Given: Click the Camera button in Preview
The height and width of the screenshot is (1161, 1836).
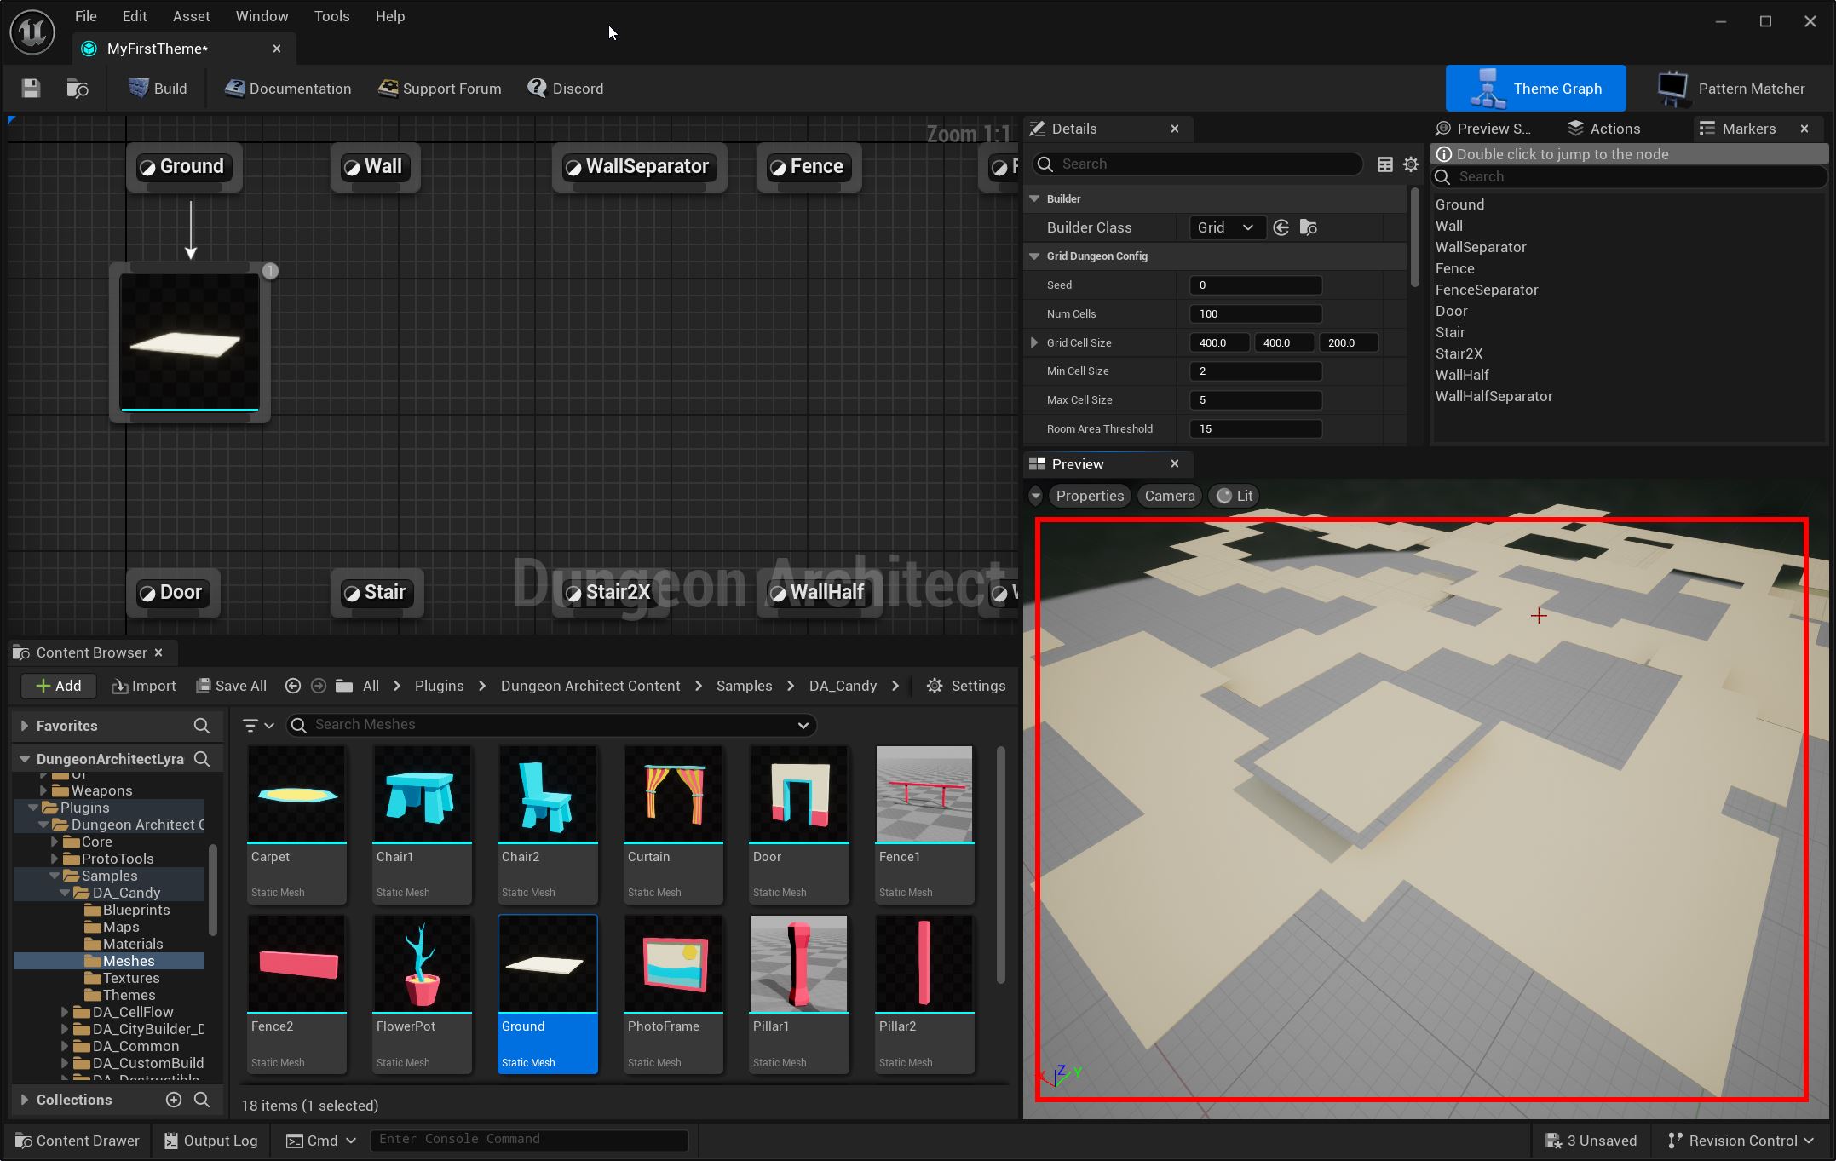Looking at the screenshot, I should (1170, 496).
